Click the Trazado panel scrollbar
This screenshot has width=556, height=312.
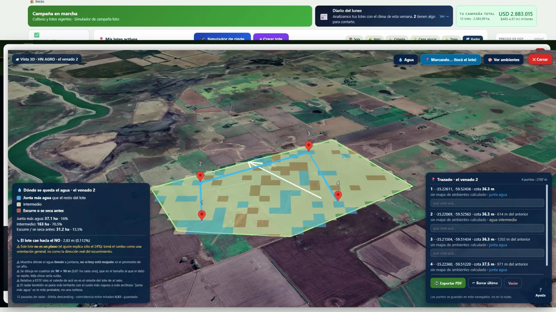click(547, 225)
